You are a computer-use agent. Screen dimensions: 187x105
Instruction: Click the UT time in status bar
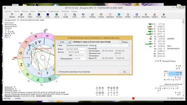[x=175, y=99]
